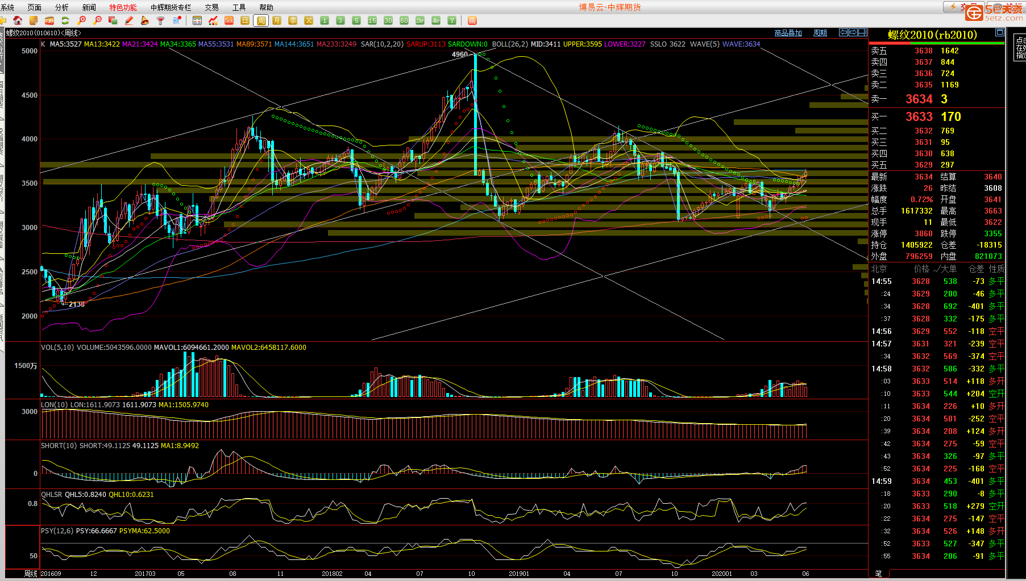The height and width of the screenshot is (581, 1026).
Task: Click the 北京 time column header
Action: 879,269
